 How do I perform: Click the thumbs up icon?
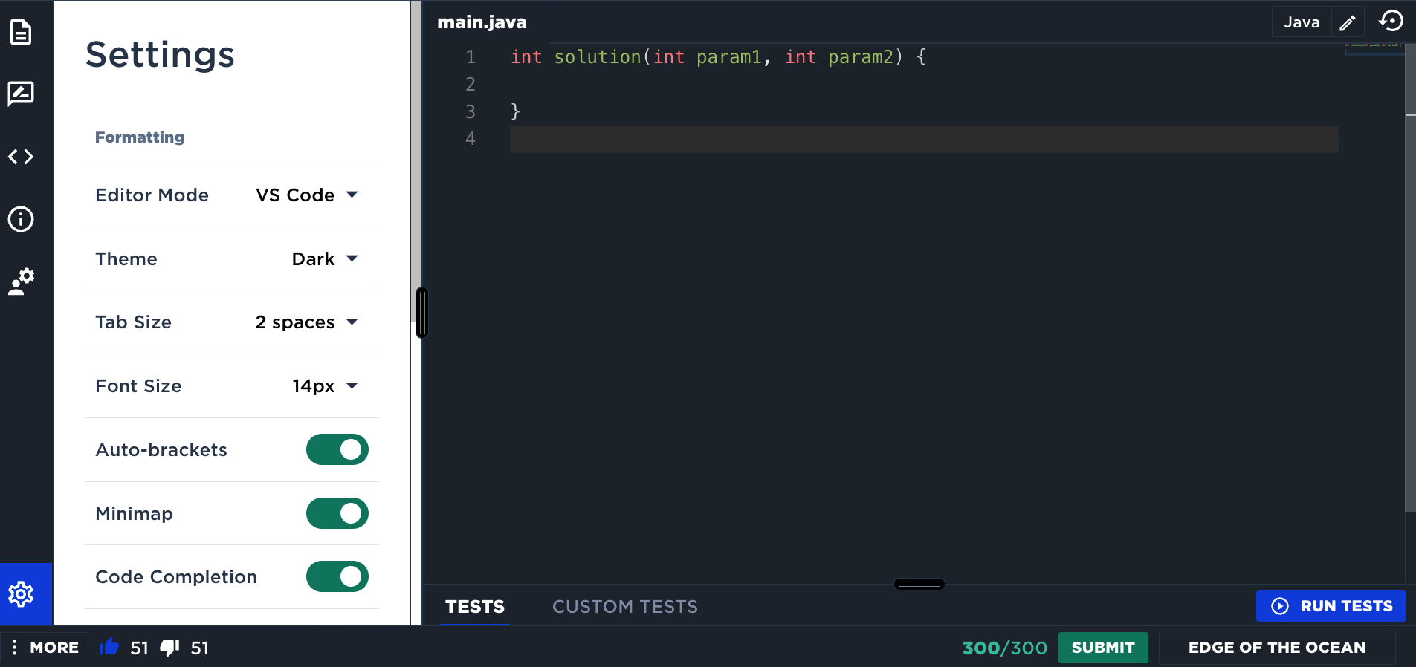[109, 648]
